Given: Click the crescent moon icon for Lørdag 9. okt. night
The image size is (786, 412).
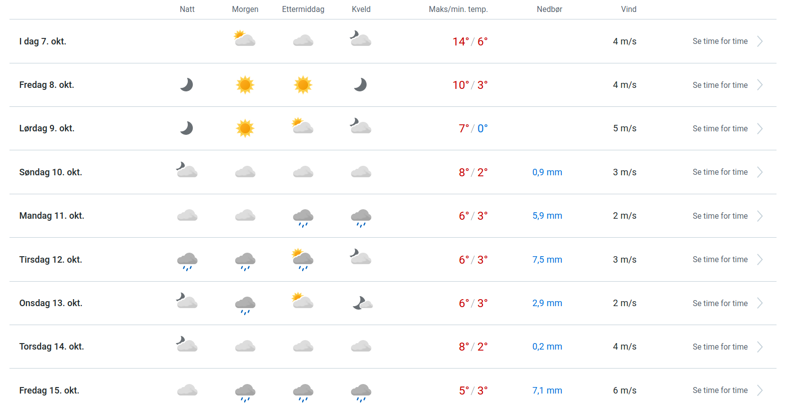Looking at the screenshot, I should click(x=187, y=128).
